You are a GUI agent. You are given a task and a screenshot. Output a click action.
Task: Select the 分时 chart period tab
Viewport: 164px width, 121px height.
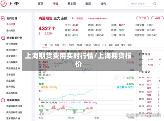(x=45, y=45)
